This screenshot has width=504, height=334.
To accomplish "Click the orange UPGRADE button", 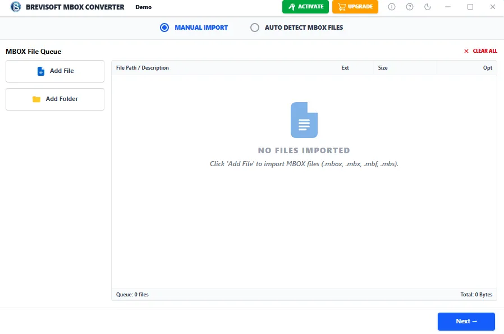I will click(x=355, y=7).
